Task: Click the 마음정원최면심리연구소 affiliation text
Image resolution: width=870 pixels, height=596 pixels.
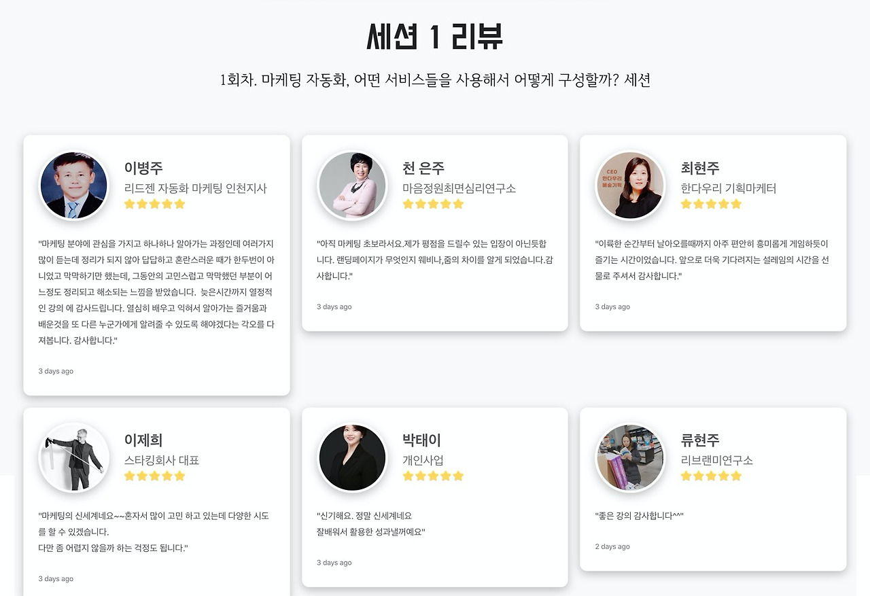Action: (x=459, y=188)
